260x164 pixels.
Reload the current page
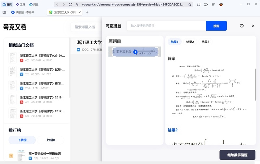tap(70, 5)
